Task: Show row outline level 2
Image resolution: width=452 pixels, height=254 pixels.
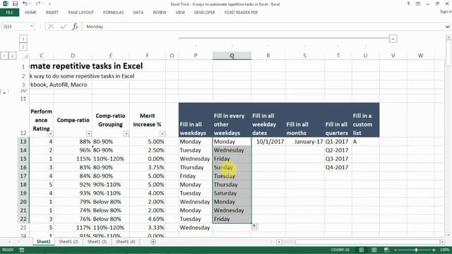Action: tap(12, 56)
